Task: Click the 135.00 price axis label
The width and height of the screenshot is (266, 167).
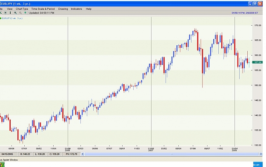Action: tap(257, 130)
